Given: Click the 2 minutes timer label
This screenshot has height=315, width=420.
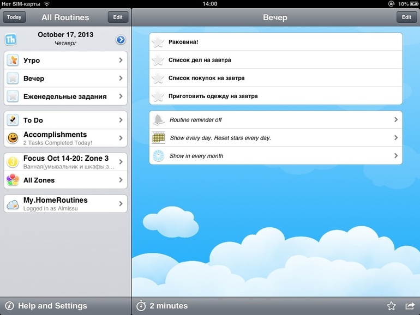Looking at the screenshot, I should pos(169,306).
